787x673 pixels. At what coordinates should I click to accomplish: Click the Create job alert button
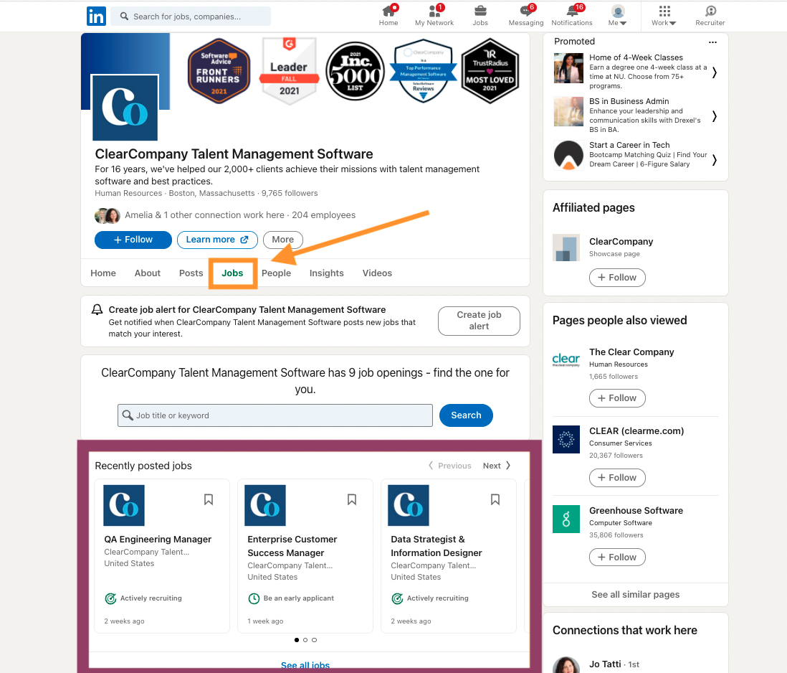(x=479, y=321)
